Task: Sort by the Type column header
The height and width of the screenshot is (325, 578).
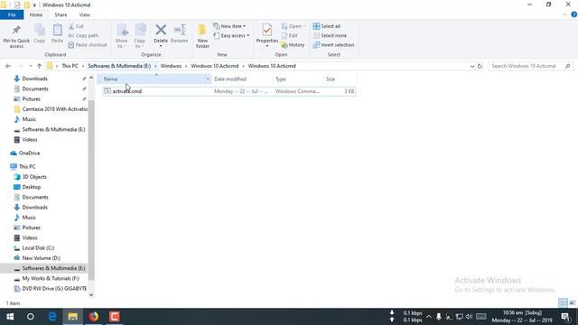Action: (x=298, y=79)
